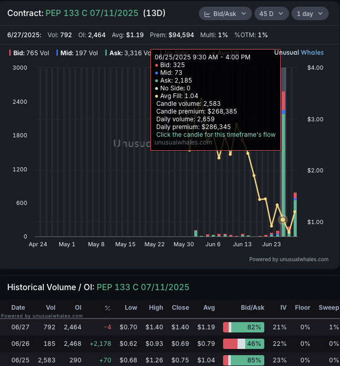Image resolution: width=340 pixels, height=366 pixels.
Task: Select the 06/27 row date cell
Action: pyautogui.click(x=21, y=327)
